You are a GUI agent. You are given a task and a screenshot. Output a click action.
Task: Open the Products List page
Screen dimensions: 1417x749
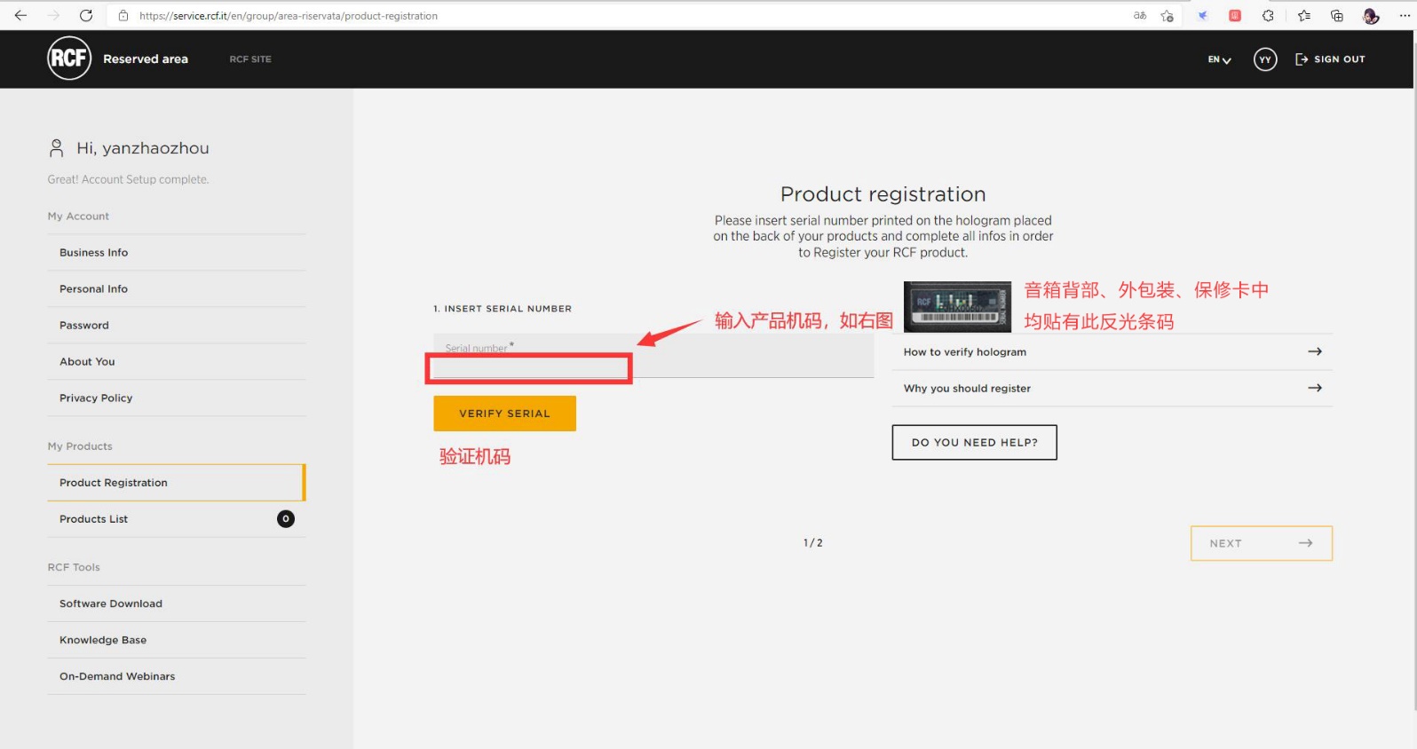coord(177,519)
